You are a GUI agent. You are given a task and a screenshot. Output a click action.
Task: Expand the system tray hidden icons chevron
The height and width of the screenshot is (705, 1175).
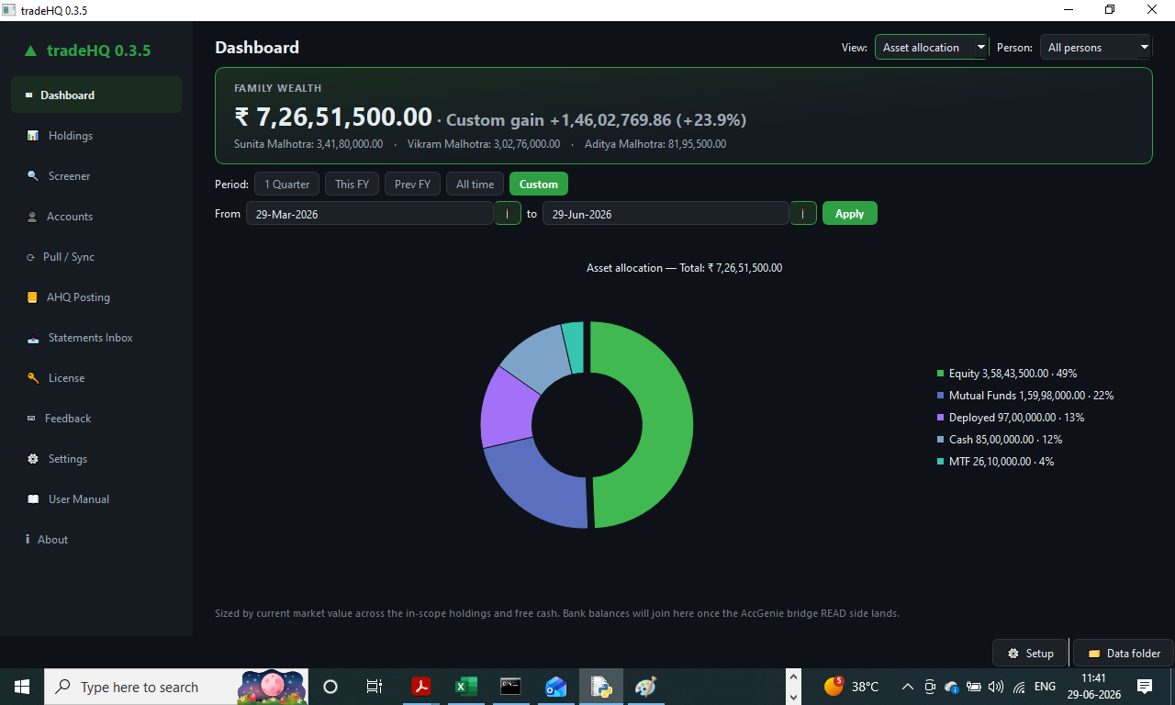(x=908, y=687)
